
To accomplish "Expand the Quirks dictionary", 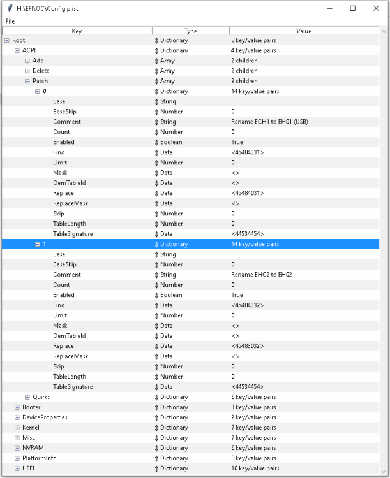I will coord(27,397).
